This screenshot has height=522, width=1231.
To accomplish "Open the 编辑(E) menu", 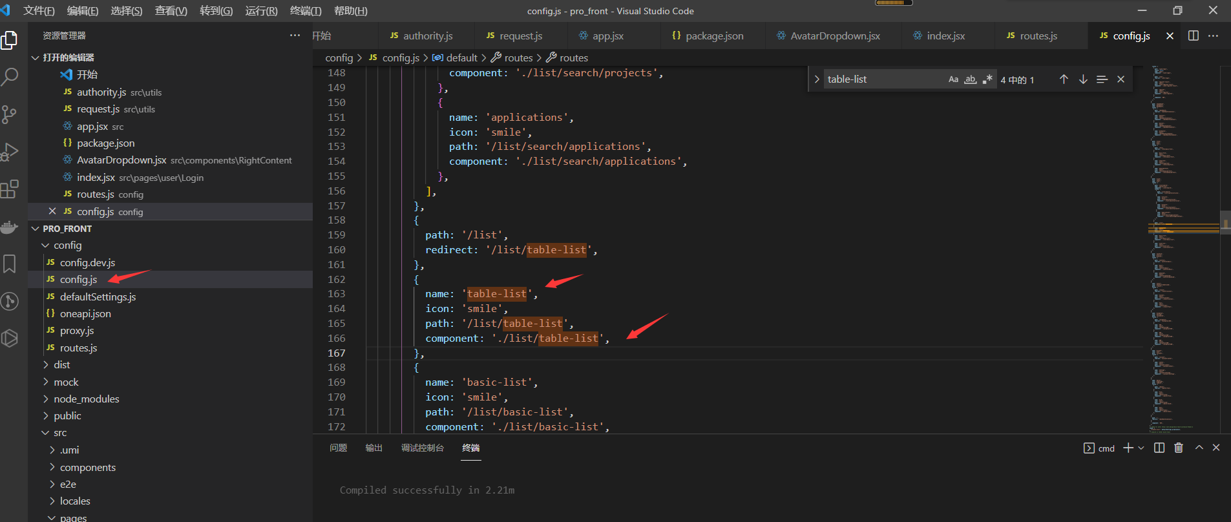I will pos(83,11).
